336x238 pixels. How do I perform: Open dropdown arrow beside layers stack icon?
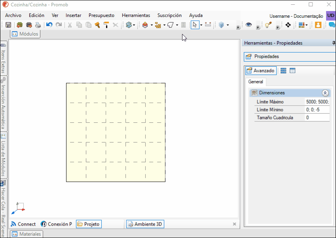[x=228, y=25]
